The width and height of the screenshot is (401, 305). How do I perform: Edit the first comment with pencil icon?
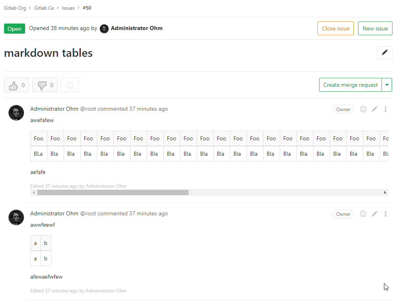point(375,109)
